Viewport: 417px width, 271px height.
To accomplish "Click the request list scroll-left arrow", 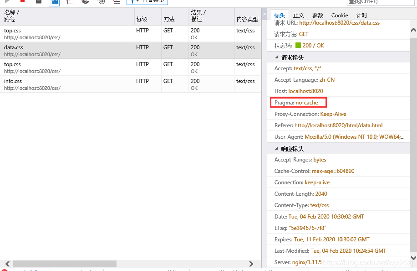I will coord(7,264).
